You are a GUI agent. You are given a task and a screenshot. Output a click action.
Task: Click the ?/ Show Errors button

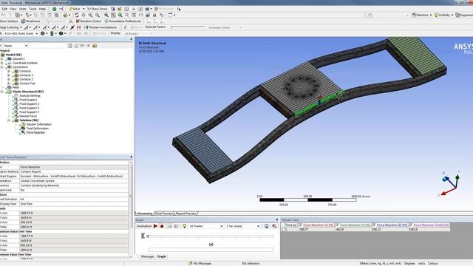click(x=97, y=9)
